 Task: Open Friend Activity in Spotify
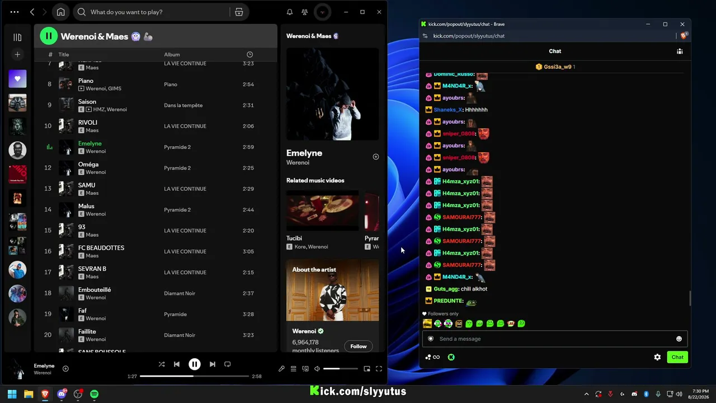[304, 12]
